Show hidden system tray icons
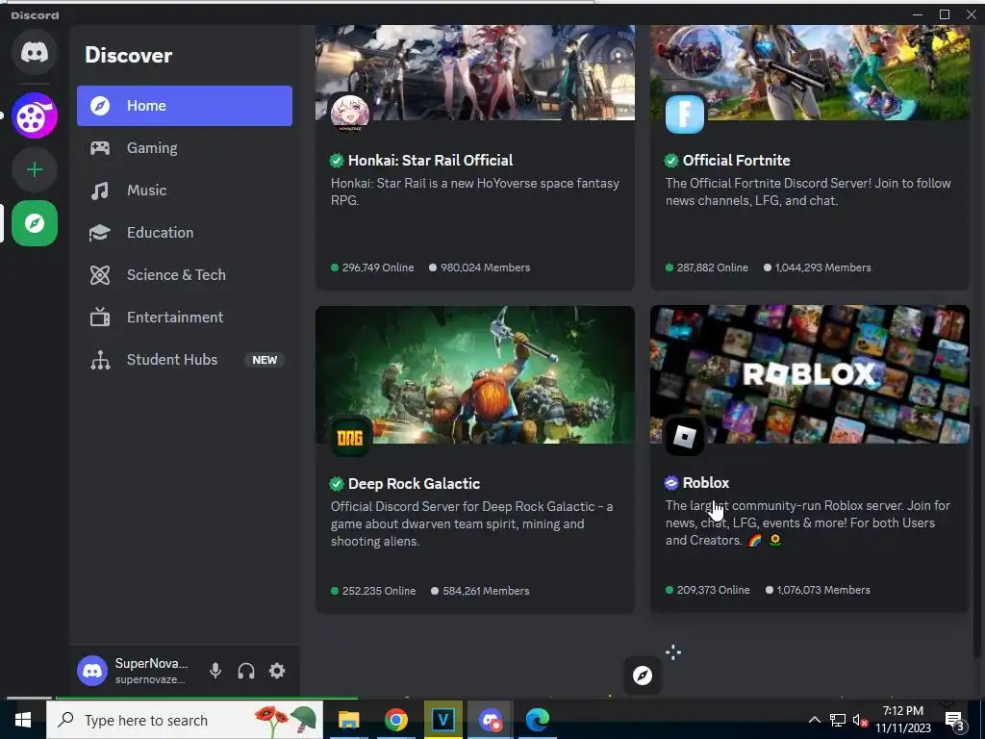Screen dimensions: 985x739 [814, 720]
